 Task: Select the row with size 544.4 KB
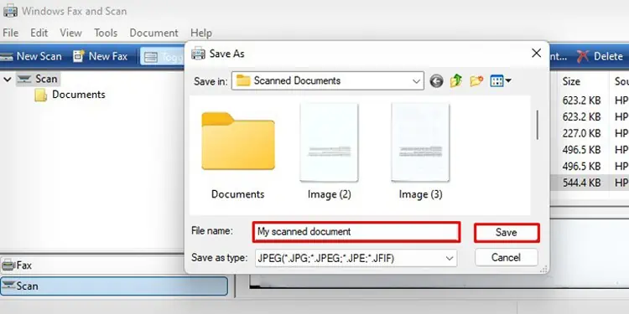589,183
